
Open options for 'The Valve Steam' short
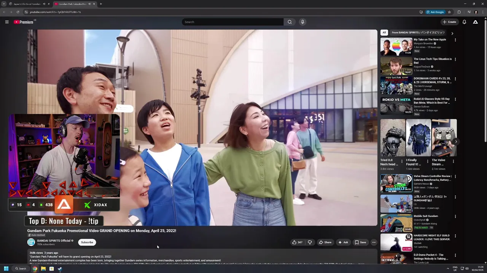(x=453, y=161)
